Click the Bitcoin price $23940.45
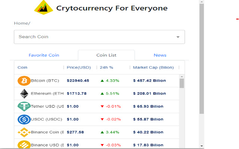239x149 pixels. (x=78, y=80)
